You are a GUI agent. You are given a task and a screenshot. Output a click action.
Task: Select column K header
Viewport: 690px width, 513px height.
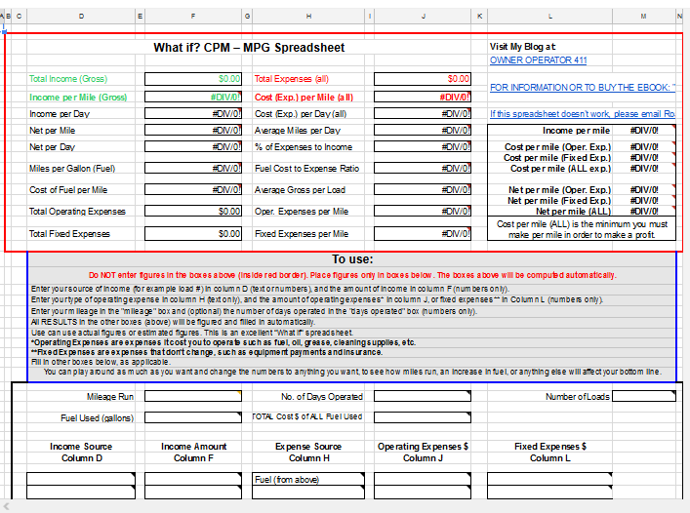coord(479,17)
